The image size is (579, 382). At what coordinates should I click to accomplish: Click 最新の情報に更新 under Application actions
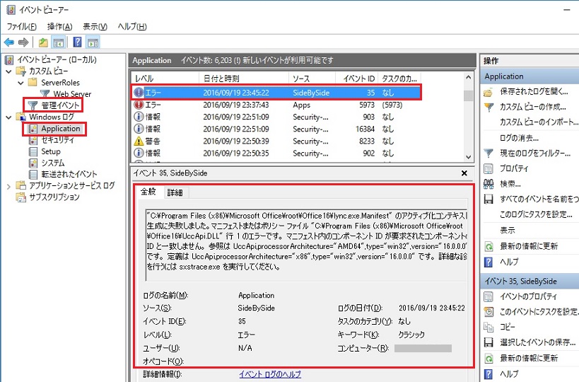[x=529, y=246]
